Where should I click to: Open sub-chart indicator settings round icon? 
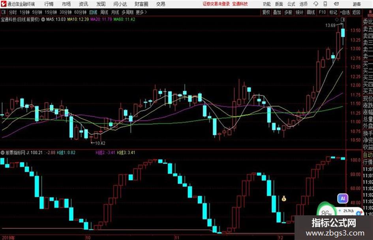pyautogui.click(x=3, y=153)
